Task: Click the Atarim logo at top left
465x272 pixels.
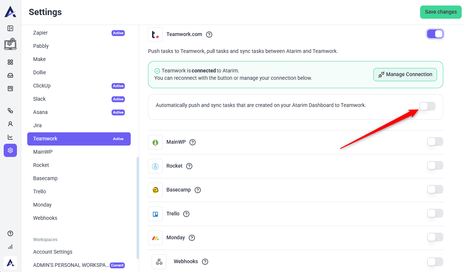Action: [x=10, y=11]
